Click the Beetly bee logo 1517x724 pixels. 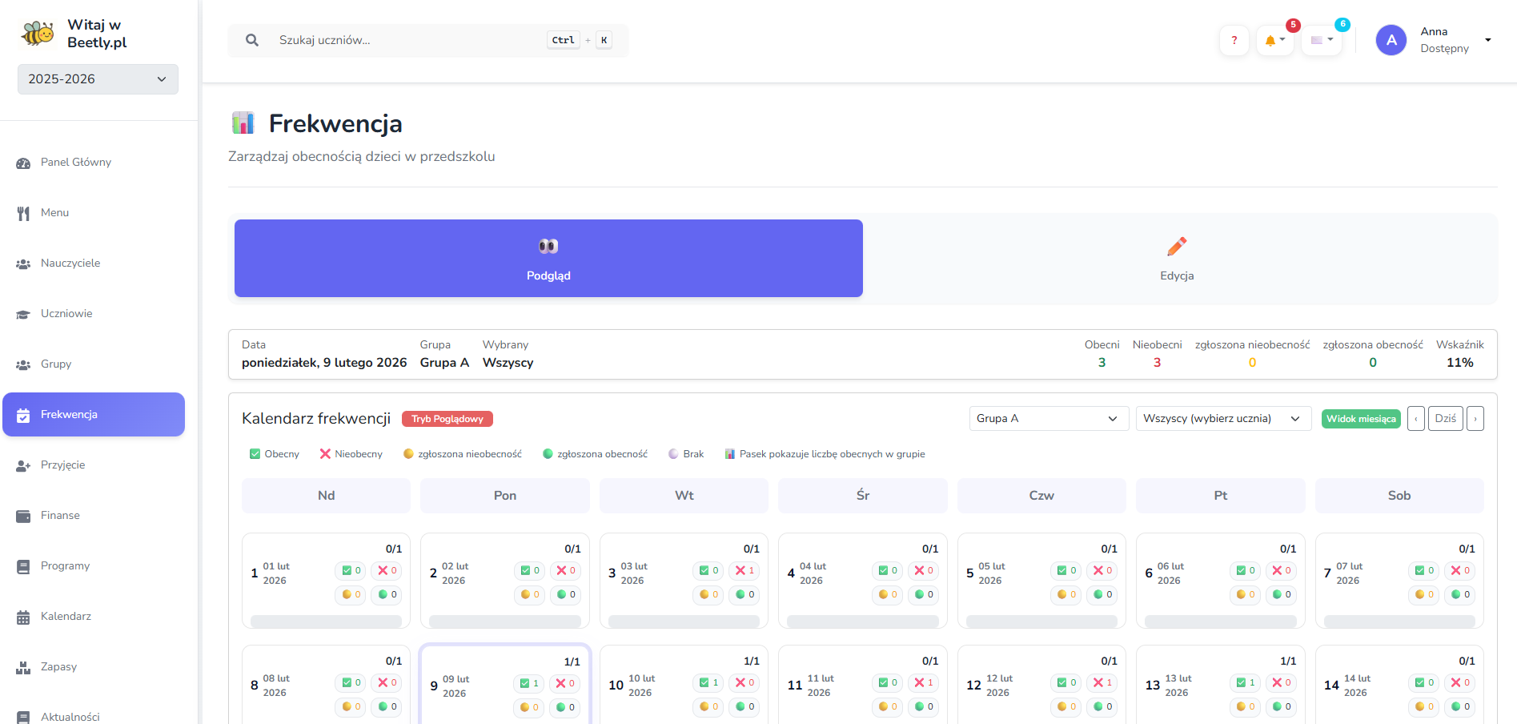pyautogui.click(x=38, y=34)
